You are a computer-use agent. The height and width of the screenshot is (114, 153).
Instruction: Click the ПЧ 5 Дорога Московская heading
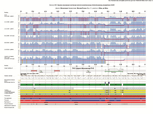pyautogui.click(x=83, y=68)
